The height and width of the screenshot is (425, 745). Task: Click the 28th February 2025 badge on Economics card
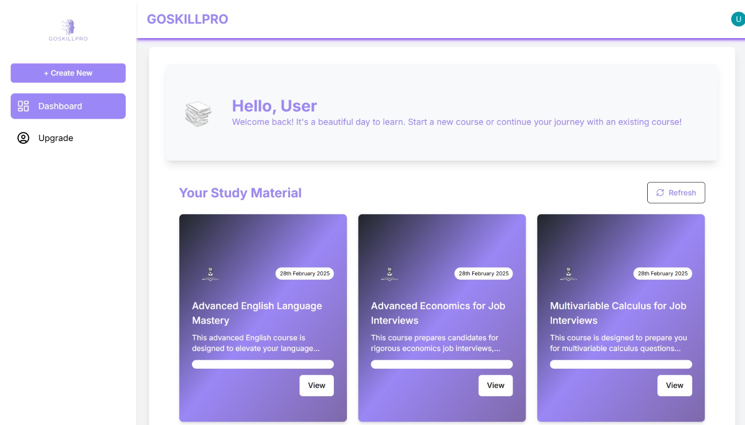[x=483, y=273]
